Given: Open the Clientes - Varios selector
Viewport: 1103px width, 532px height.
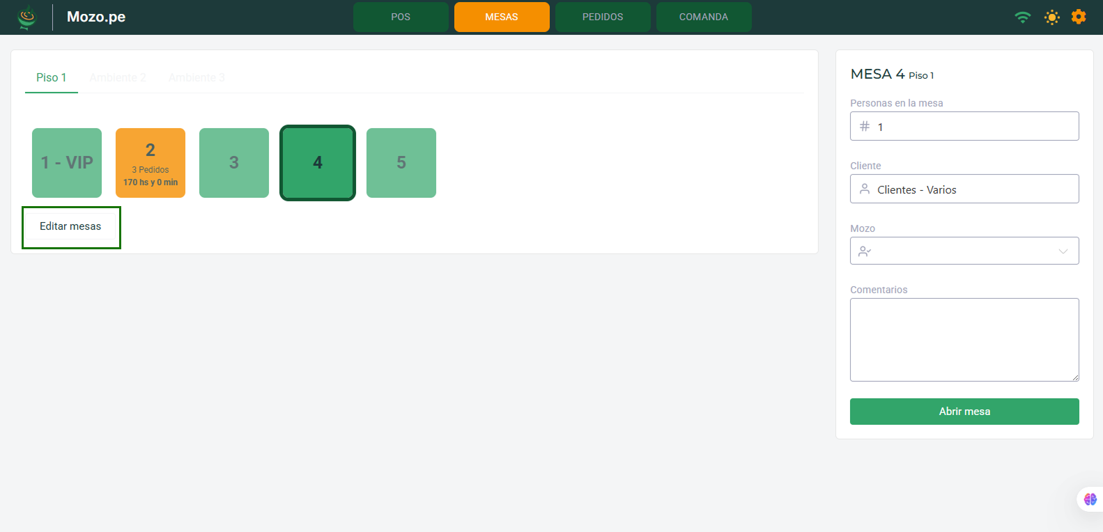Looking at the screenshot, I should (964, 189).
